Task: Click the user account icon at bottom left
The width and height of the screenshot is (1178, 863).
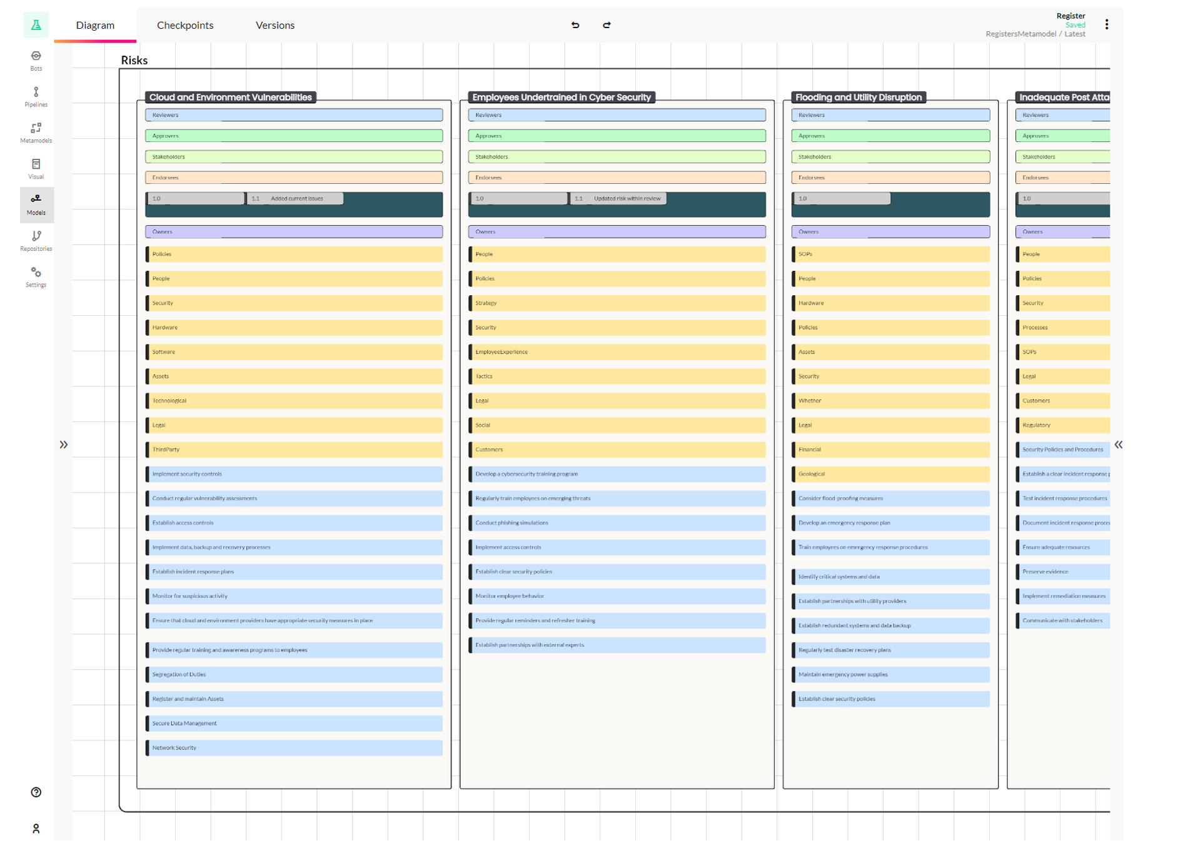Action: tap(36, 829)
